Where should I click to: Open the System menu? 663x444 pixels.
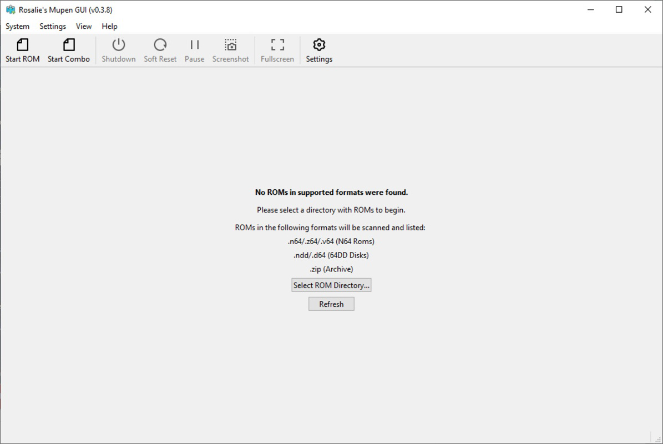click(x=17, y=26)
